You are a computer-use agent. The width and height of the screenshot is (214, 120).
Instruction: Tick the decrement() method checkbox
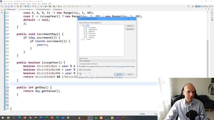coord(85,28)
